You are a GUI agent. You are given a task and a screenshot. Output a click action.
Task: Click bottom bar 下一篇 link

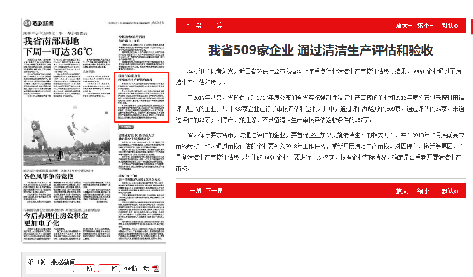coord(214,191)
